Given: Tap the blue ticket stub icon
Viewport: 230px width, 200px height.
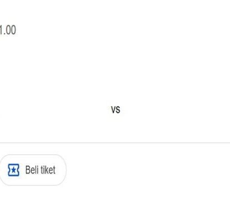Looking at the screenshot, I should [14, 170].
